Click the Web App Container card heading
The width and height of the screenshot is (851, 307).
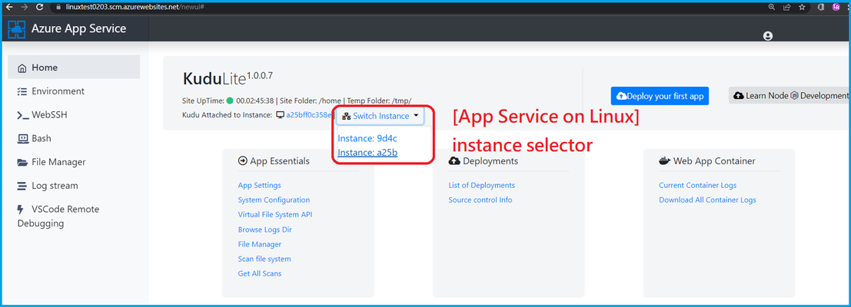[x=714, y=161]
